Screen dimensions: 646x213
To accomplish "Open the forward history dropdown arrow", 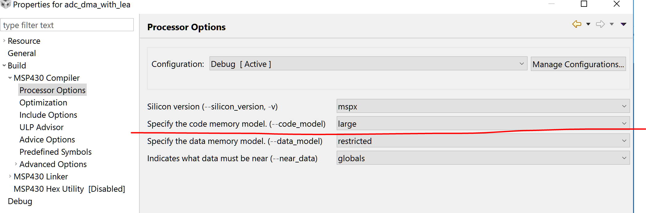I will pos(612,24).
